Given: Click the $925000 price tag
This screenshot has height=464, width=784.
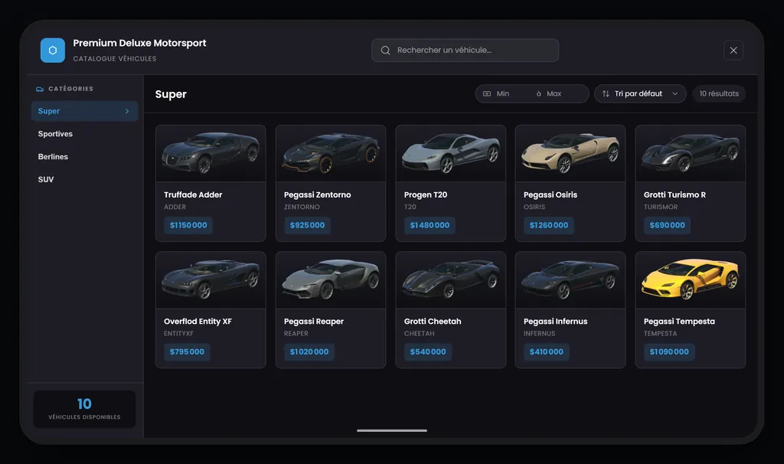Looking at the screenshot, I should (x=308, y=226).
